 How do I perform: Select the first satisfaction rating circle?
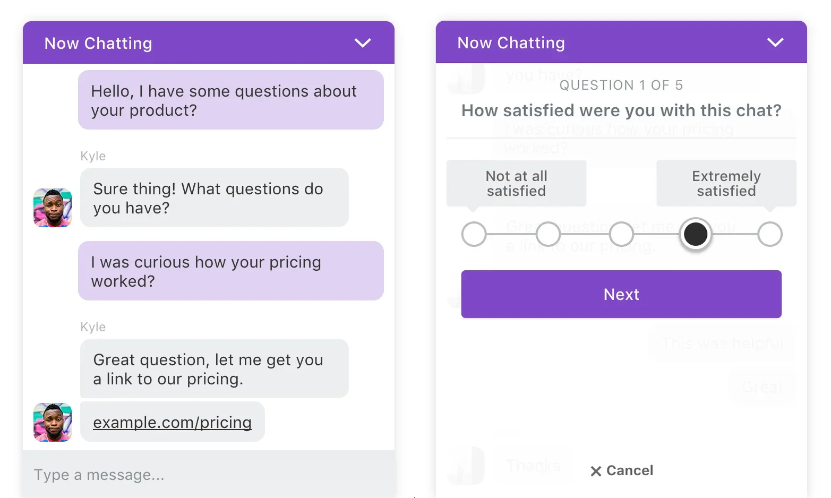coord(474,234)
